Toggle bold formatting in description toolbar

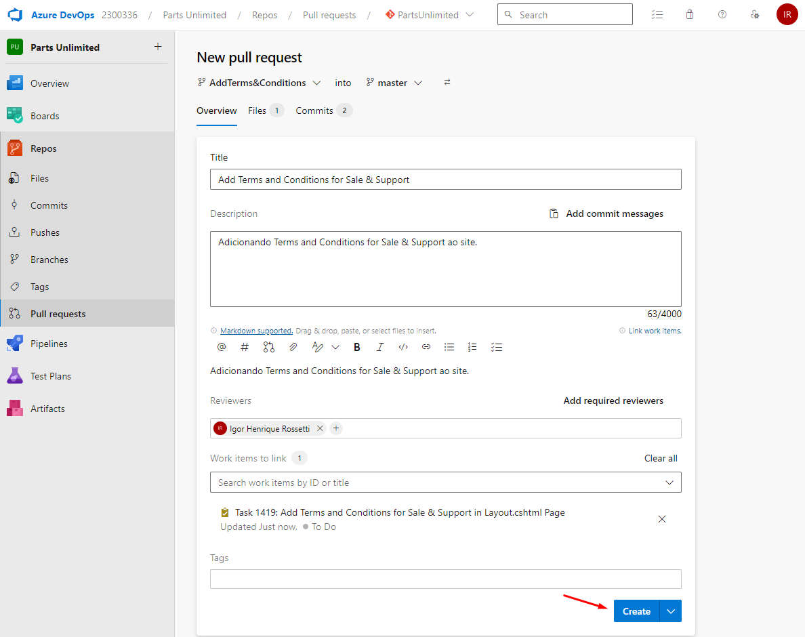(x=357, y=347)
